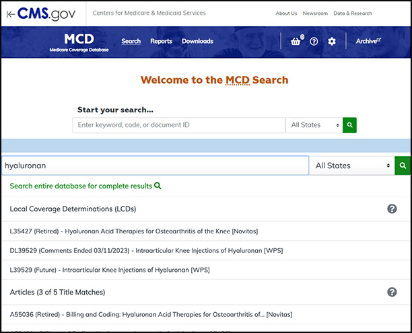Select the Search menu item
The height and width of the screenshot is (333, 412).
coord(131,42)
